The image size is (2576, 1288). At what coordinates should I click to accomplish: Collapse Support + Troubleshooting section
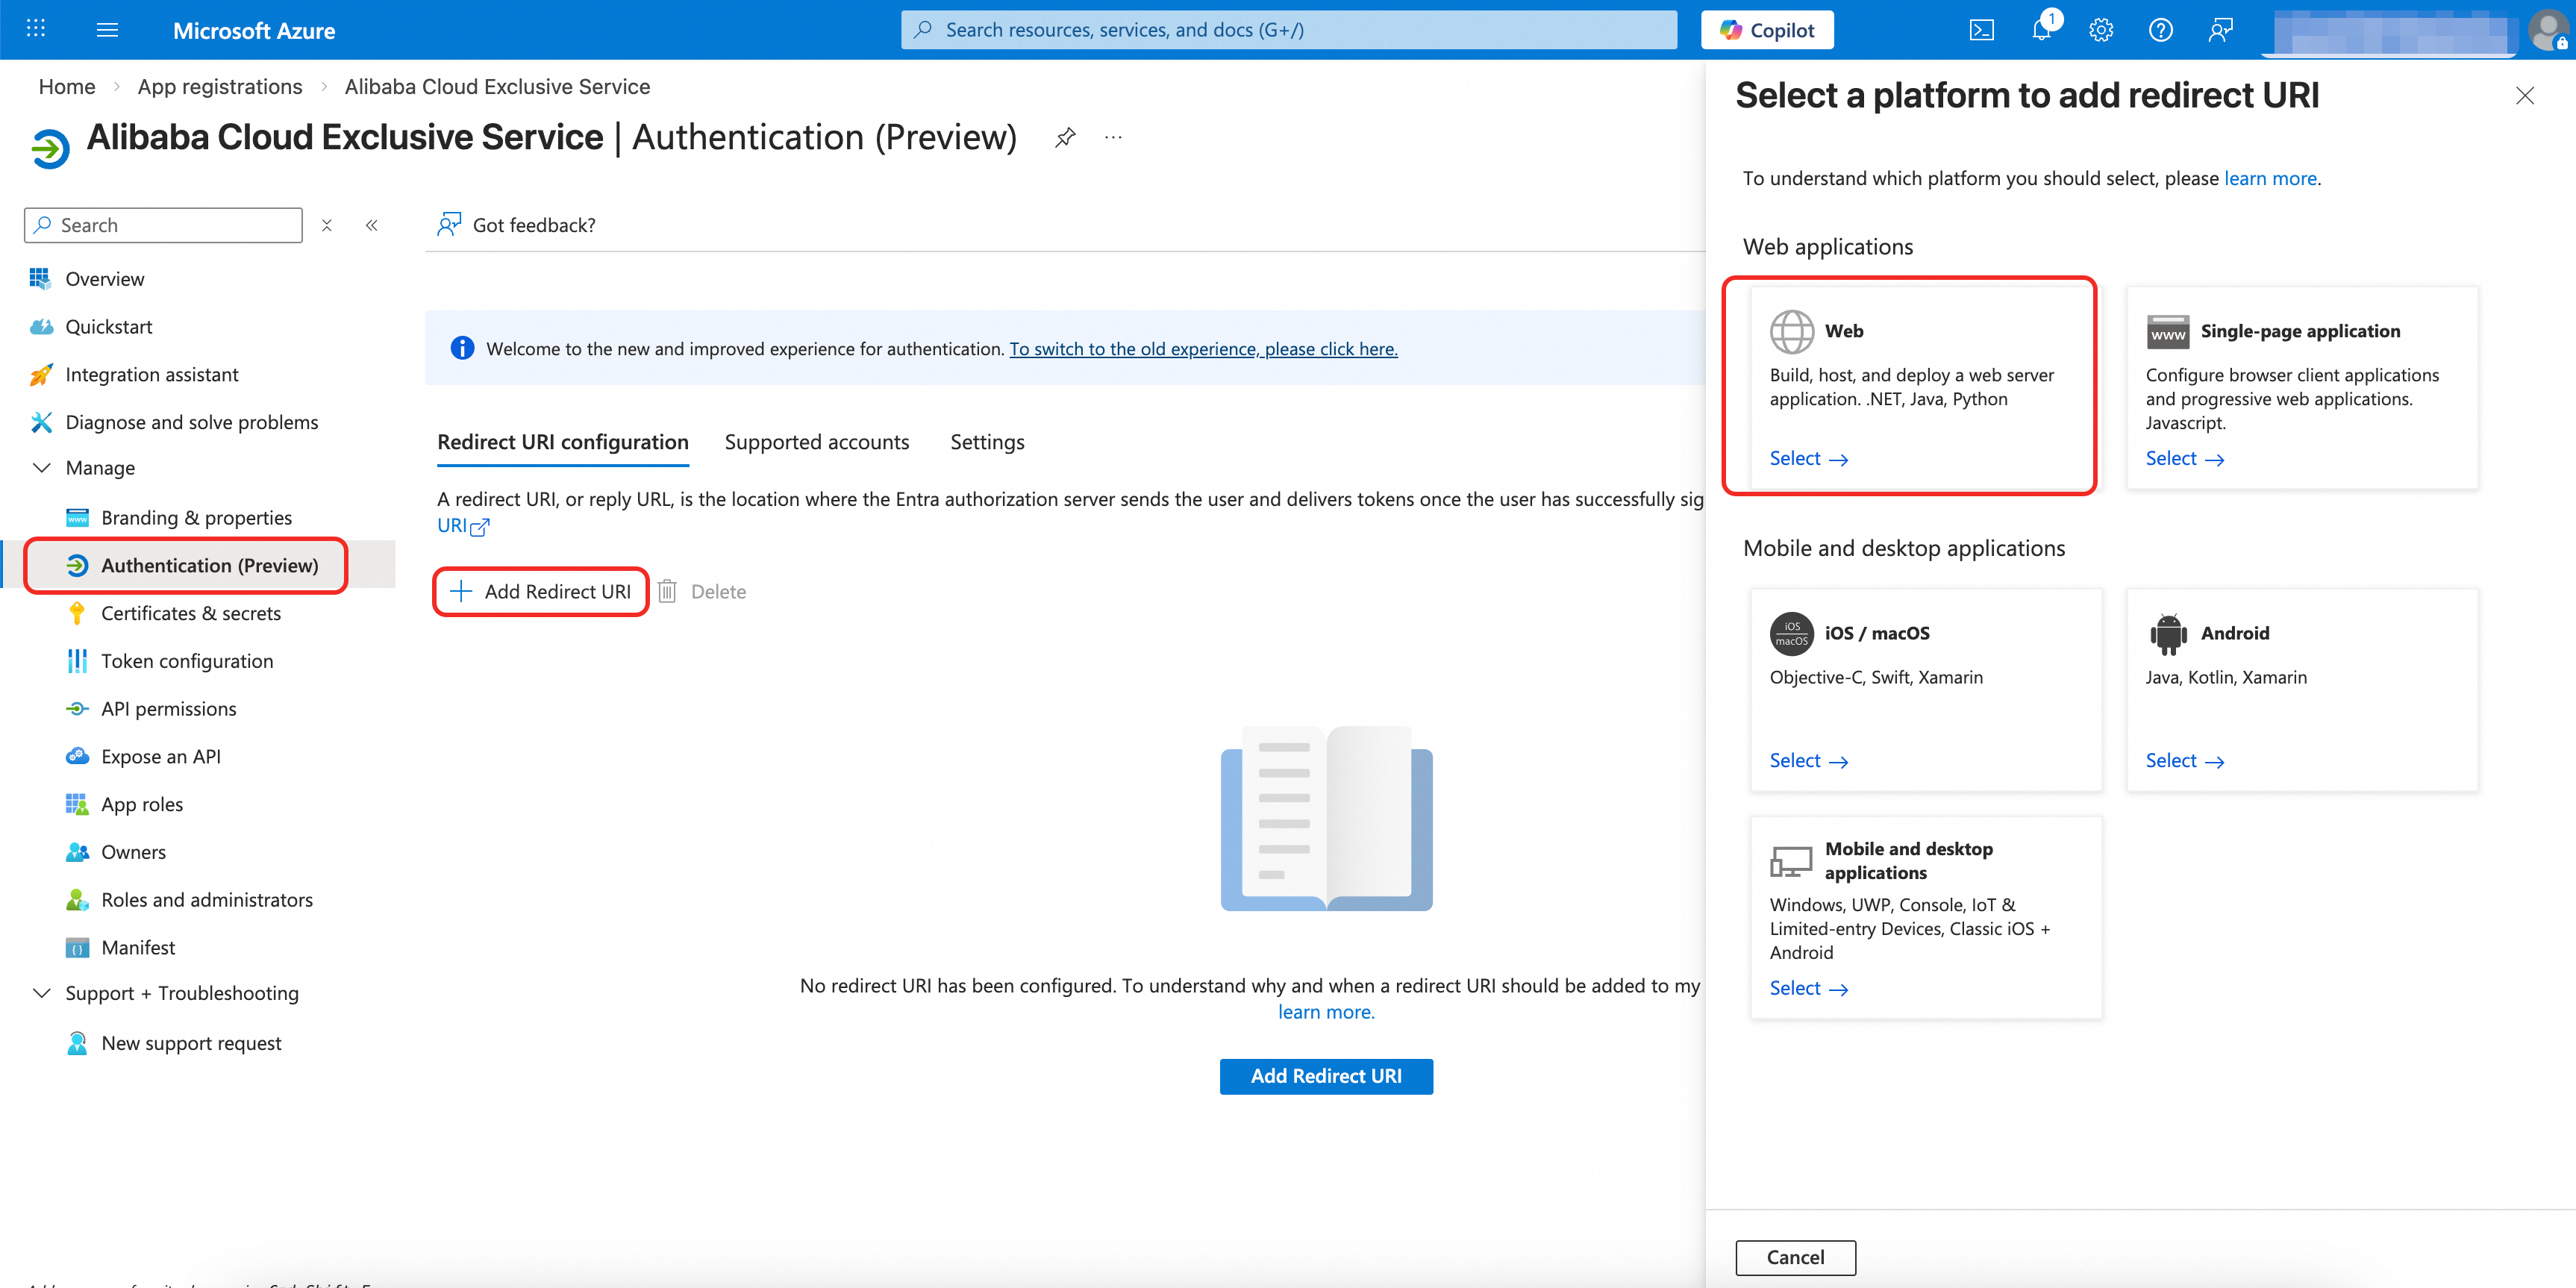pyautogui.click(x=42, y=993)
